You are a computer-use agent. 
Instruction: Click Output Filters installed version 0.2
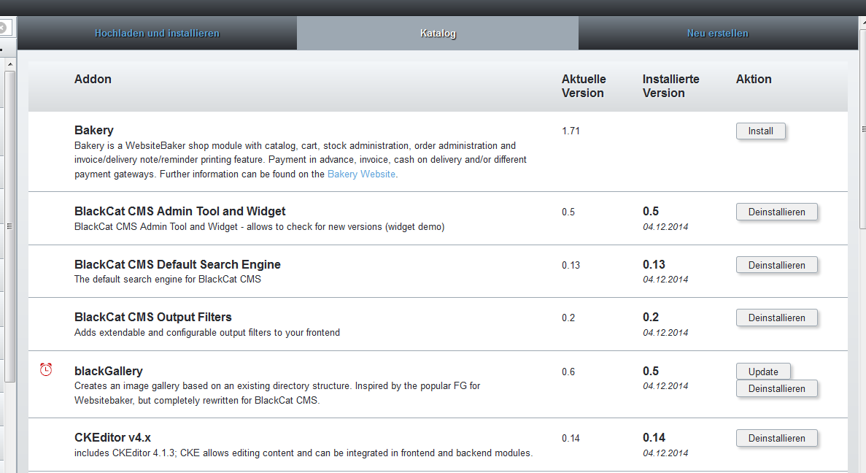click(x=651, y=318)
